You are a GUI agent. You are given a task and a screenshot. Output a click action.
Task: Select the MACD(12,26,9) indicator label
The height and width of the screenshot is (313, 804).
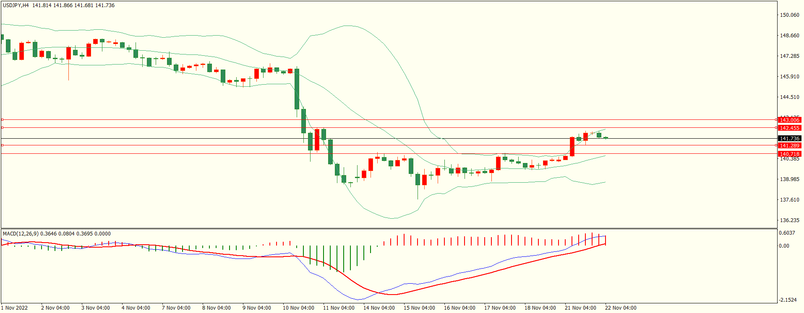coord(21,234)
